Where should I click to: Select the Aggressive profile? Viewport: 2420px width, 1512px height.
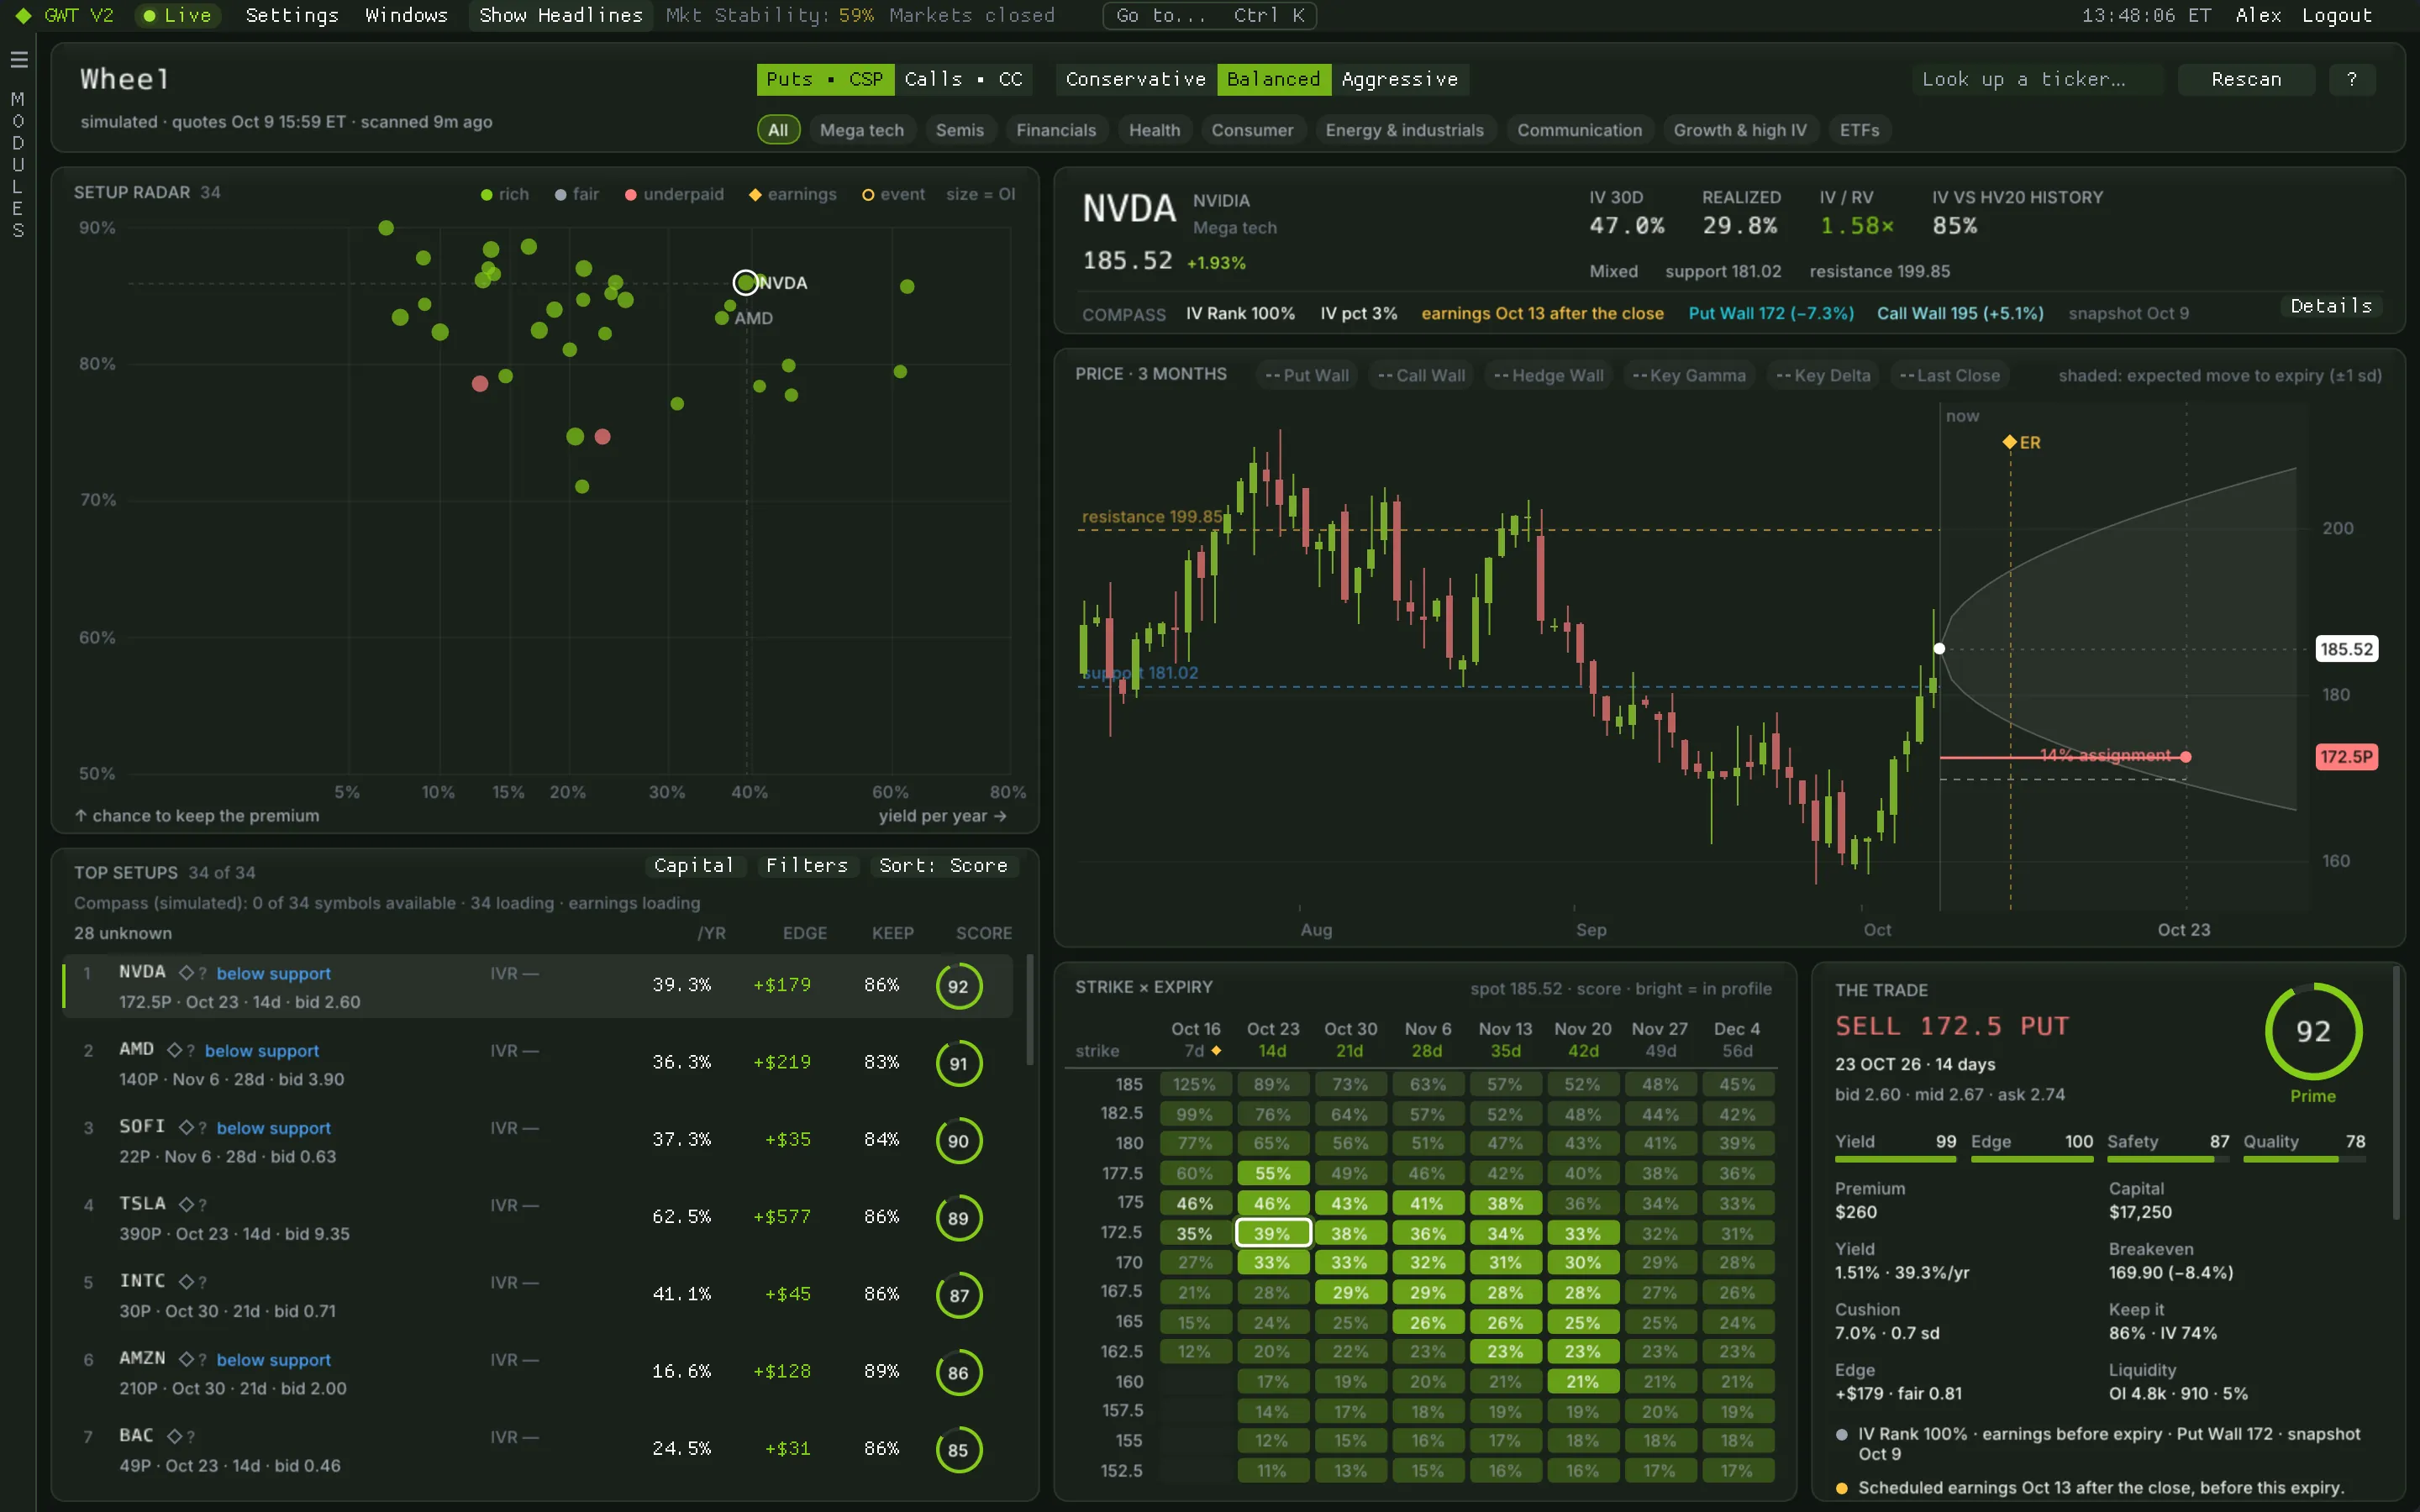coord(1400,79)
